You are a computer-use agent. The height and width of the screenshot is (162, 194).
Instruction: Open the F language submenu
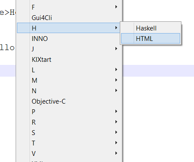tap(69, 7)
